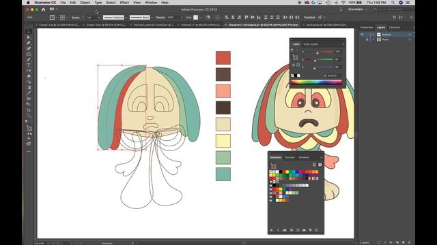
Task: Open the Stroke color dropdown in control bar
Action: tap(67, 17)
